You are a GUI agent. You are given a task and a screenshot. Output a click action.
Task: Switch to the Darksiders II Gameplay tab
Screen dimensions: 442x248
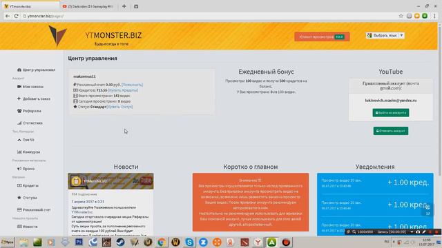[89, 6]
